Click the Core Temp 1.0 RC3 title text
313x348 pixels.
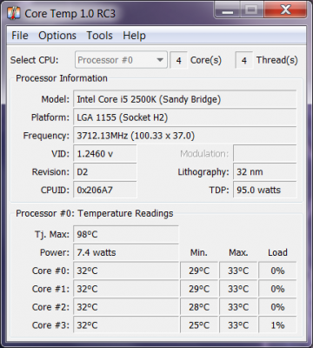70,14
